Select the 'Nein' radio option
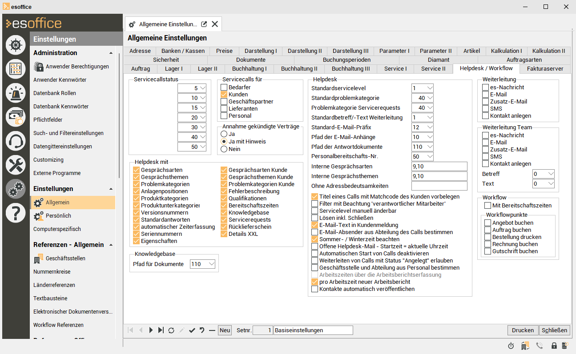The image size is (576, 354). click(225, 149)
